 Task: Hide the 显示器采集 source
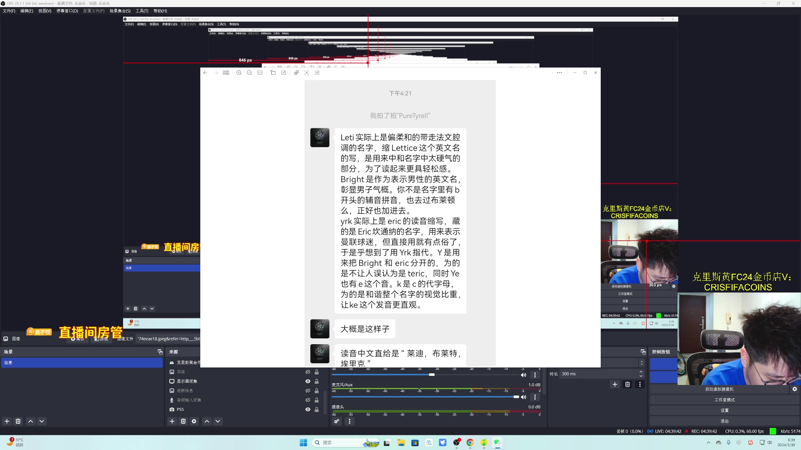[308, 381]
